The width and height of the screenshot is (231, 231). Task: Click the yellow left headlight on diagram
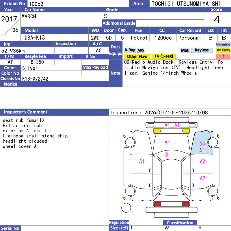(157, 131)
